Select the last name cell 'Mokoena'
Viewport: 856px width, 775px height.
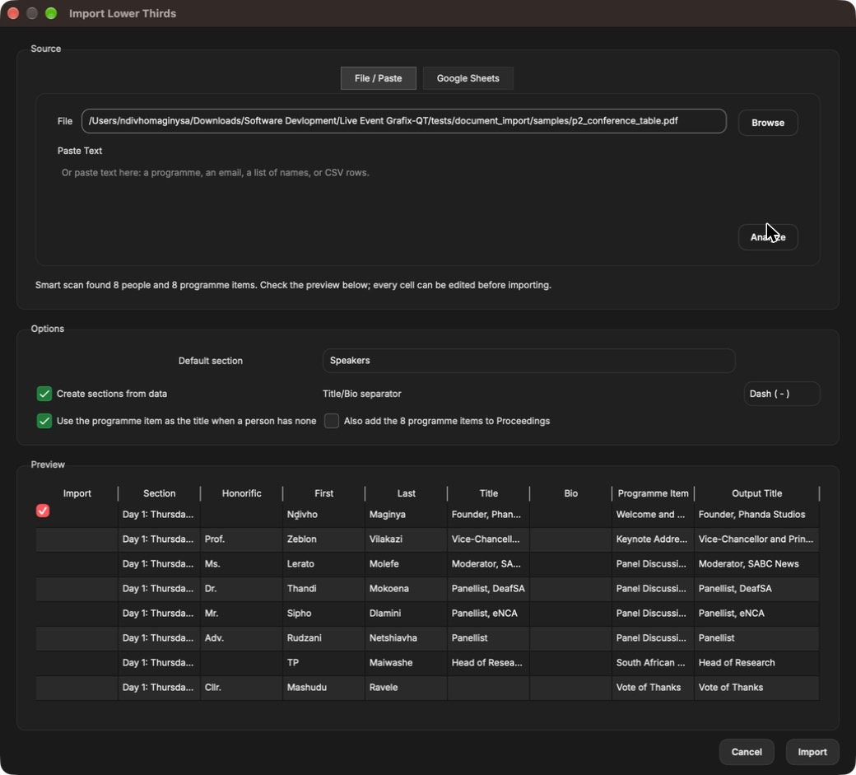click(406, 588)
